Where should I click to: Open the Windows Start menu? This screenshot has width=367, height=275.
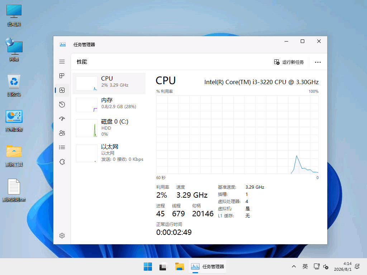coord(148,266)
